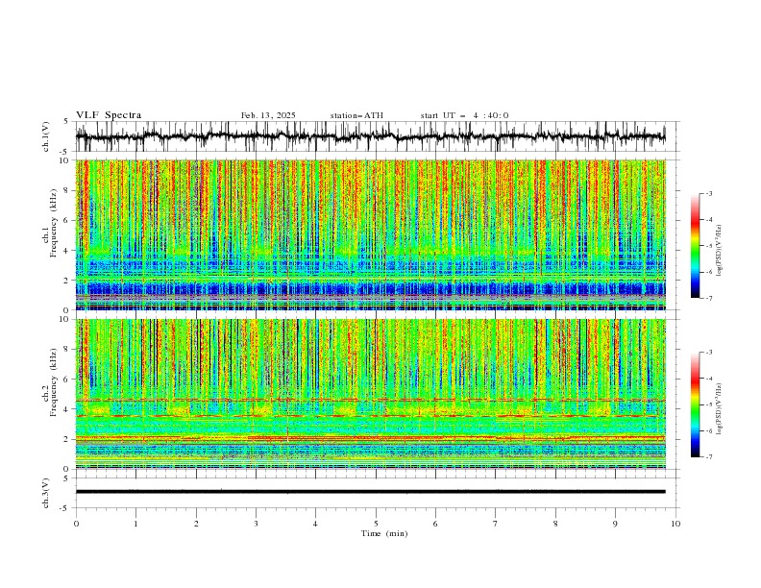
Task: Click time axis tick label "5"
Action: [x=376, y=524]
